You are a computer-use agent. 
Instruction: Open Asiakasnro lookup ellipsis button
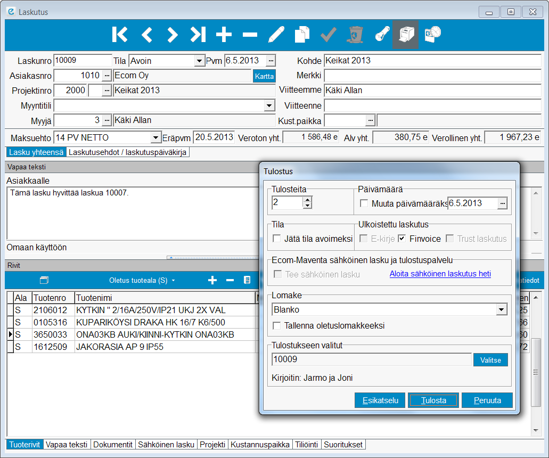point(107,76)
